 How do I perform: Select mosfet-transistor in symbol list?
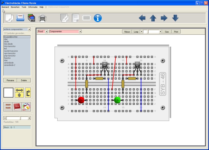[17, 51]
